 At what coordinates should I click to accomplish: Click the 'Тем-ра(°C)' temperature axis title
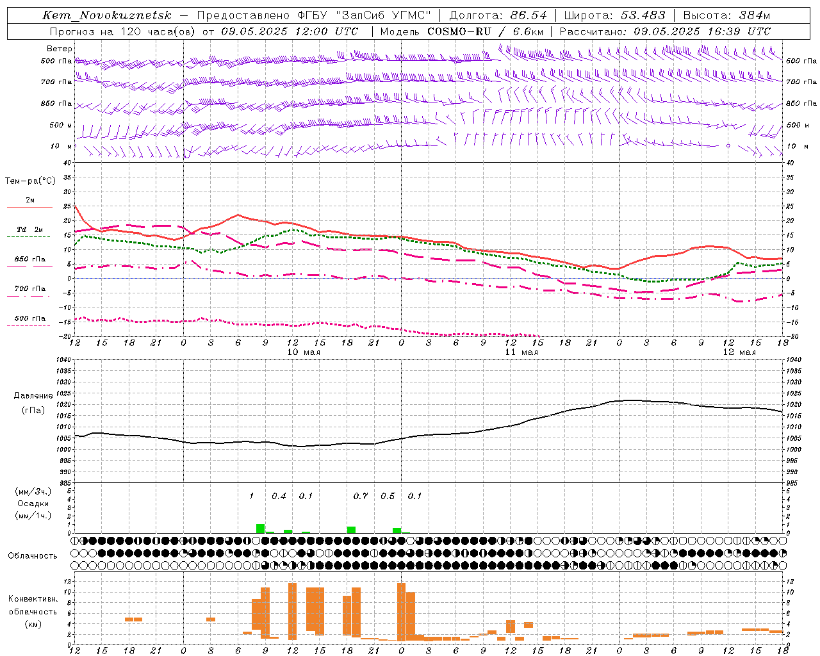pyautogui.click(x=30, y=181)
